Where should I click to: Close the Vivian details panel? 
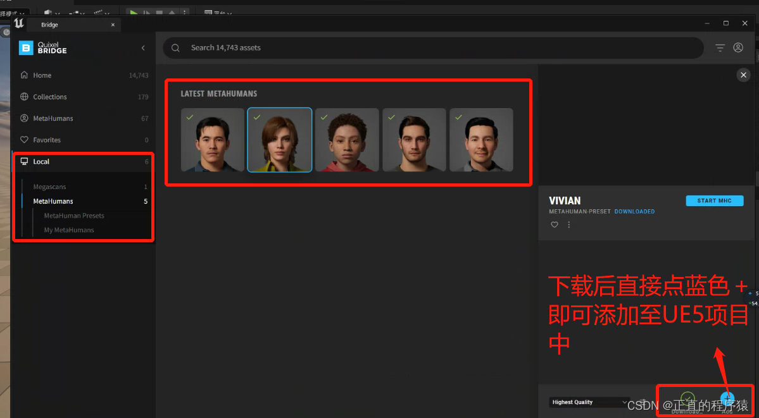click(x=743, y=75)
